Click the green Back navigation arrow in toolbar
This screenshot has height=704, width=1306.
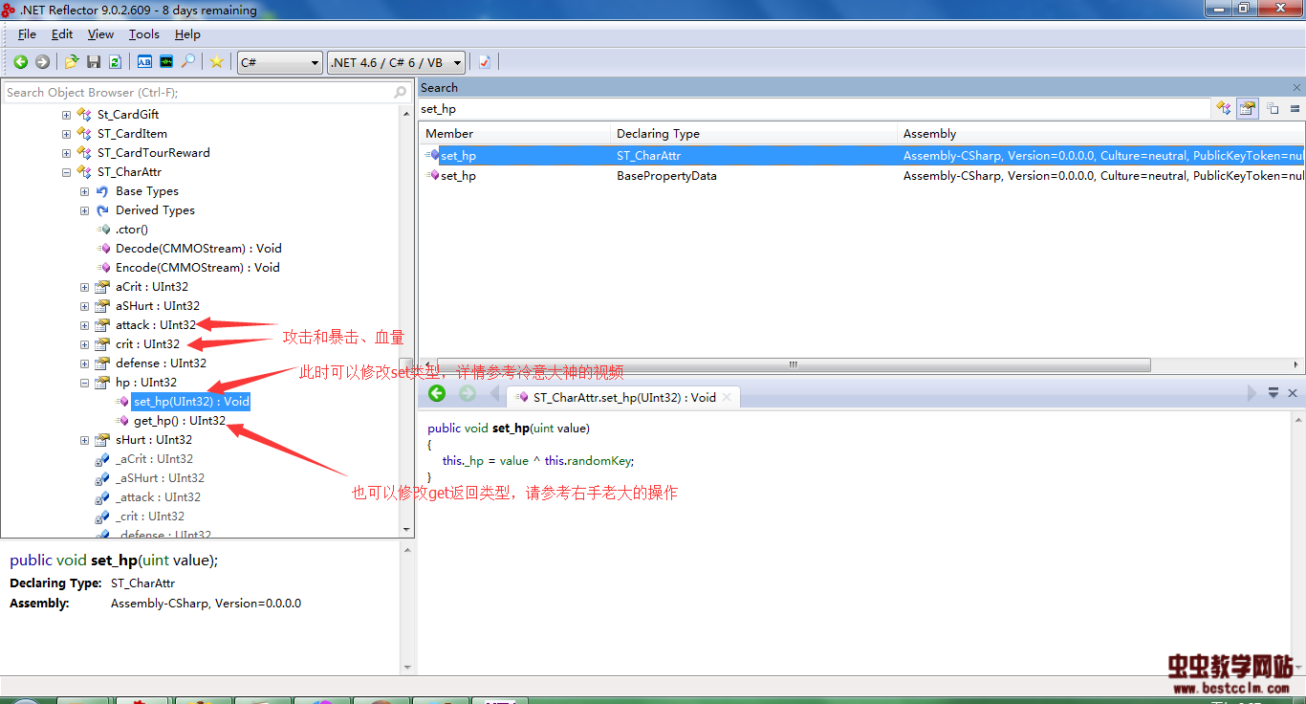(x=20, y=62)
